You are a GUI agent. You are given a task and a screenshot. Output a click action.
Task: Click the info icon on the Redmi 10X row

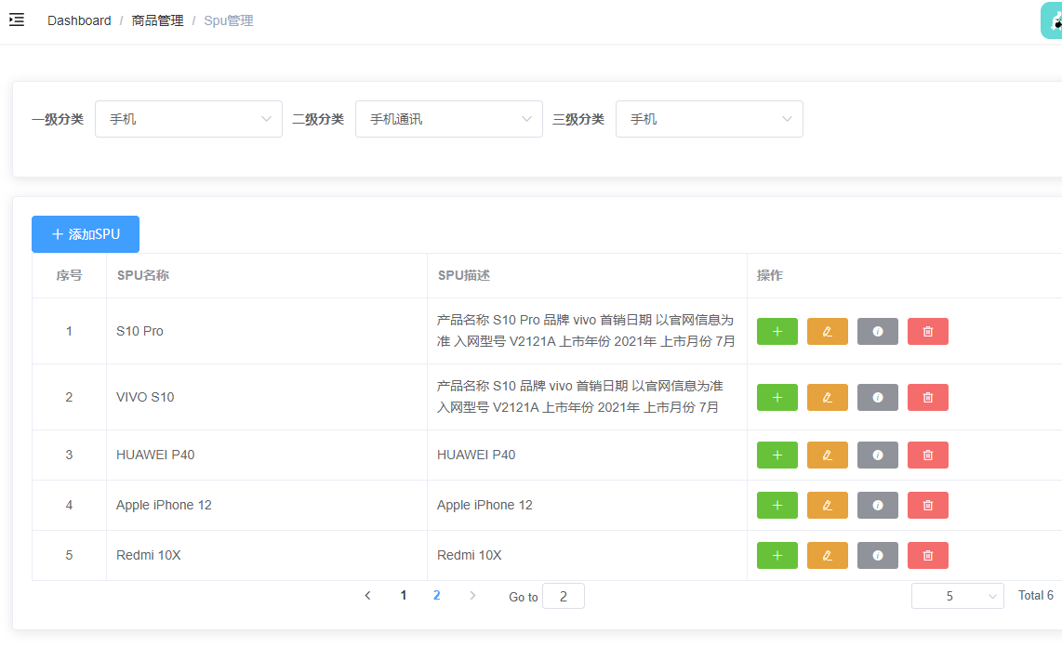tap(877, 555)
